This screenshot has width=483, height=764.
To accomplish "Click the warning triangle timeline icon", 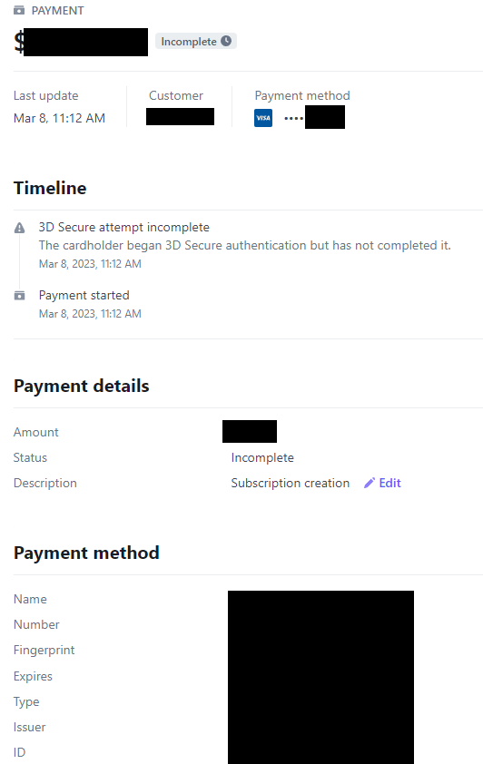I will pyautogui.click(x=19, y=228).
